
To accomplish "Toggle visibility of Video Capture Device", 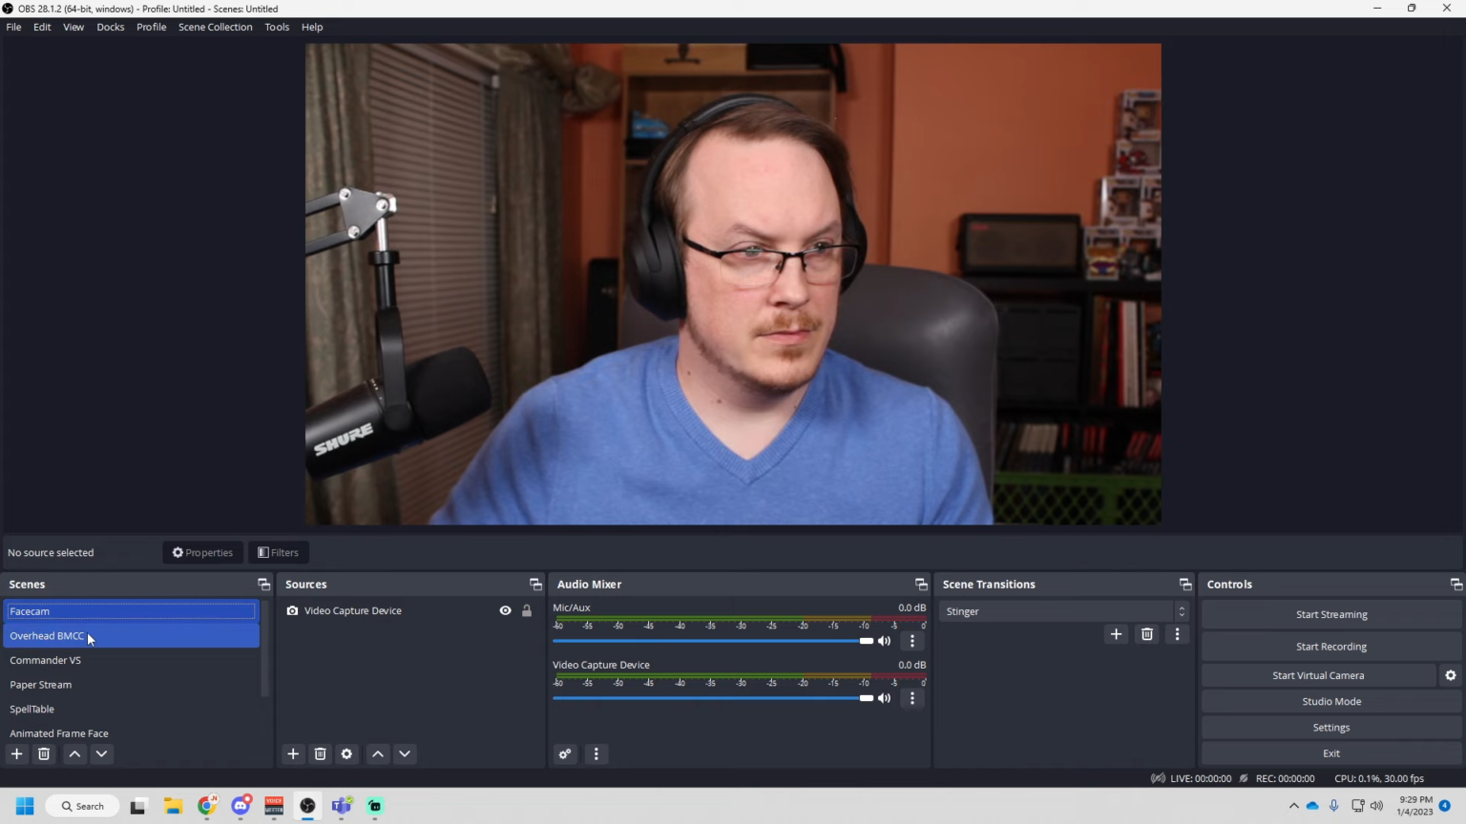I will [505, 610].
